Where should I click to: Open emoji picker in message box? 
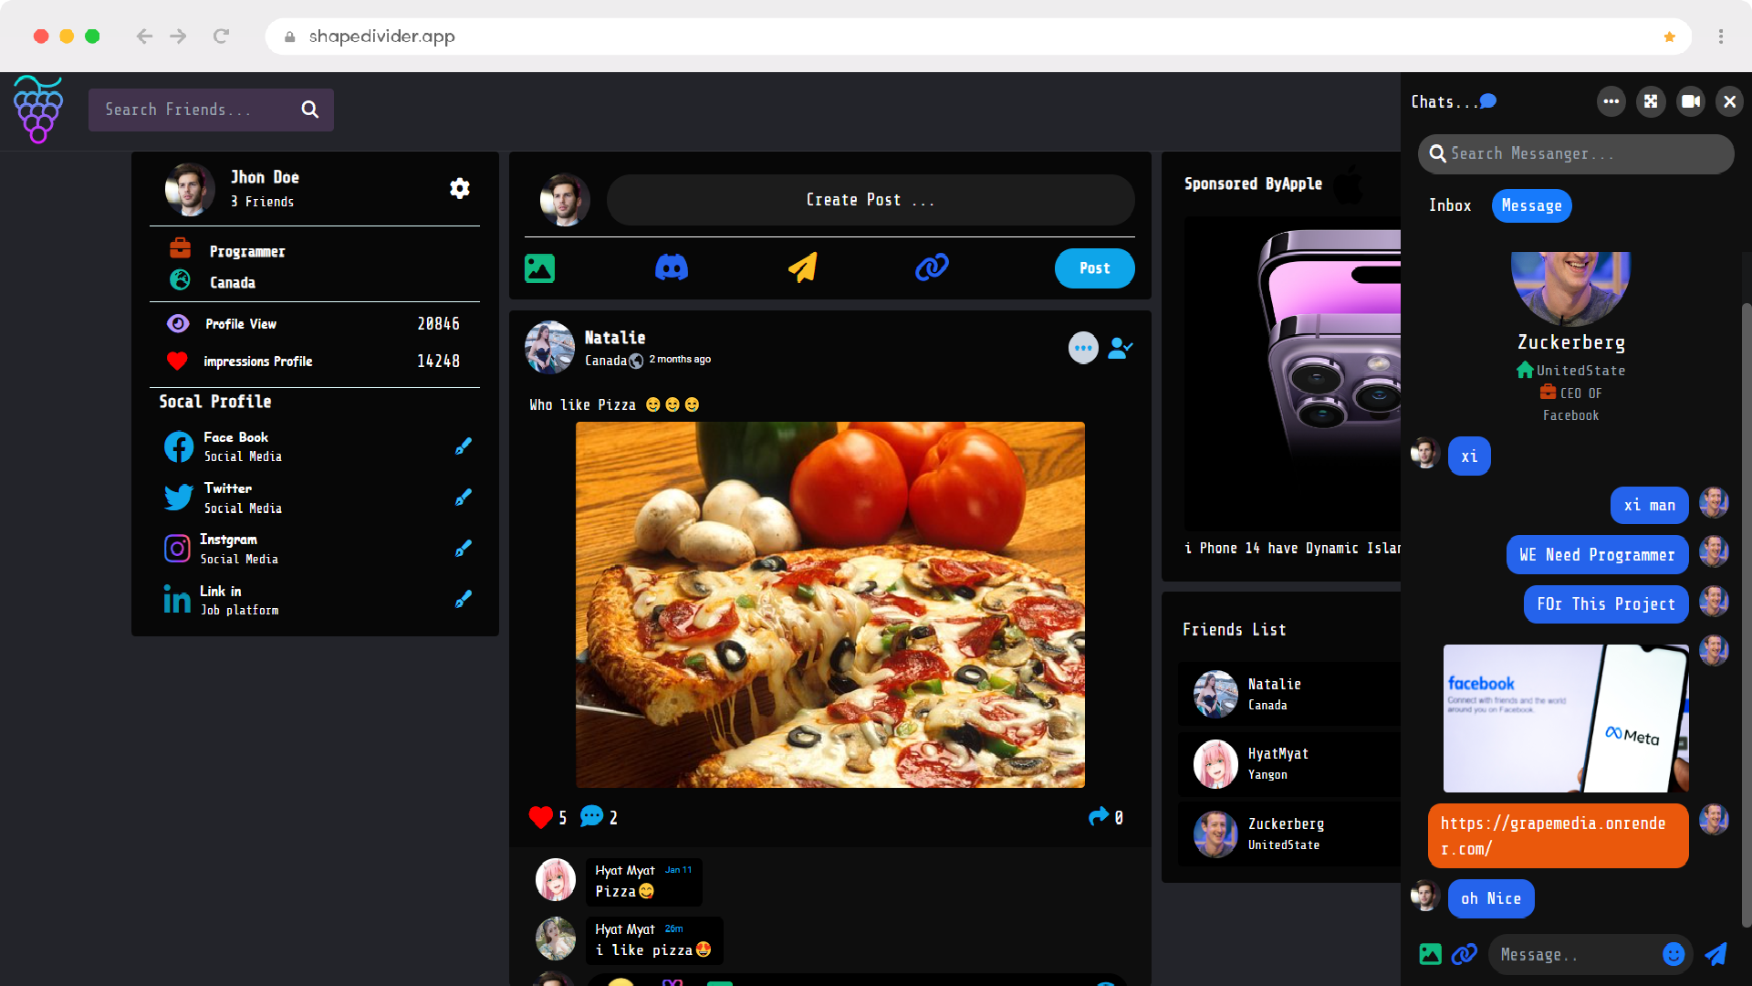(x=1673, y=954)
